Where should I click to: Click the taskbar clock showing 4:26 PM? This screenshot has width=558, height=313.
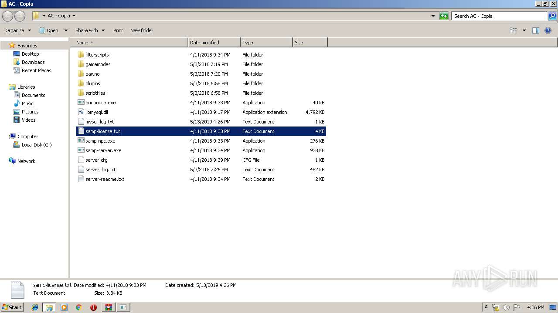click(x=535, y=307)
